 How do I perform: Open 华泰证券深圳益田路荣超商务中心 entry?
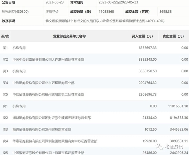(55, 141)
